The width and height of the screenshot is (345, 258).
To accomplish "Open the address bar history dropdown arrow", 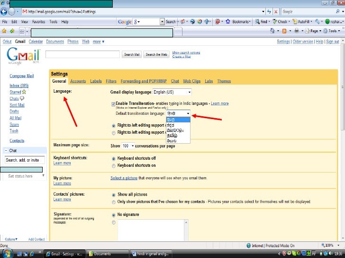I will 263,12.
